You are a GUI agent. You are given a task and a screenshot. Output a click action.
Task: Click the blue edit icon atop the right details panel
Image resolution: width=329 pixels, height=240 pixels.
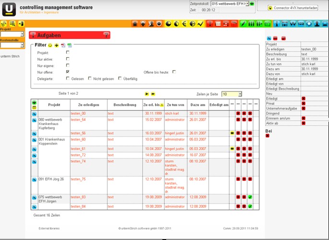pos(269,38)
